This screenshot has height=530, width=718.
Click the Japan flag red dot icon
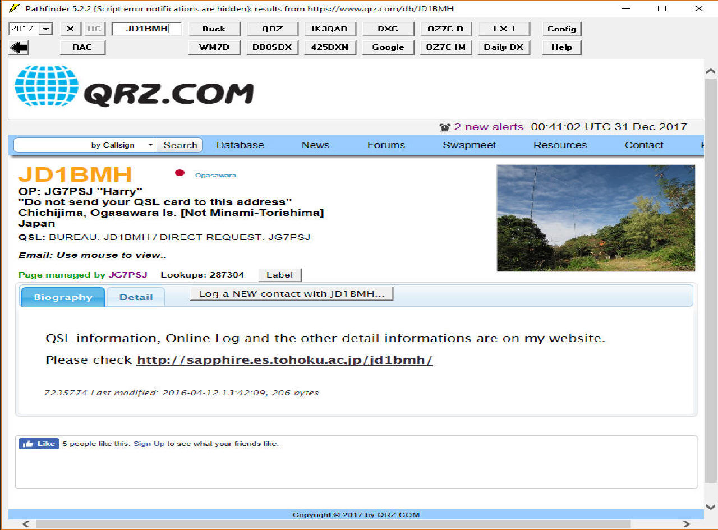[179, 173]
